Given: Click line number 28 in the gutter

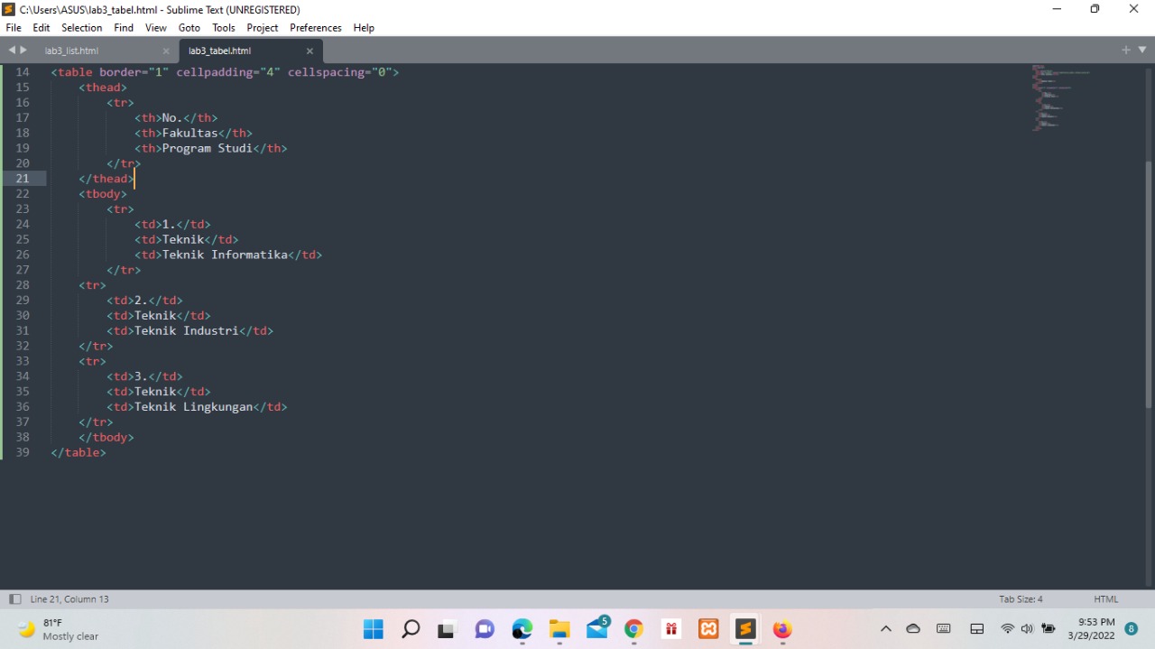Looking at the screenshot, I should pos(23,285).
